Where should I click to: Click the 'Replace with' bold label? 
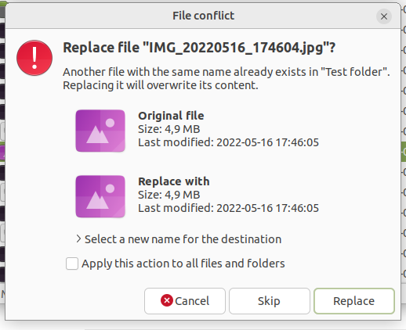[x=174, y=181]
